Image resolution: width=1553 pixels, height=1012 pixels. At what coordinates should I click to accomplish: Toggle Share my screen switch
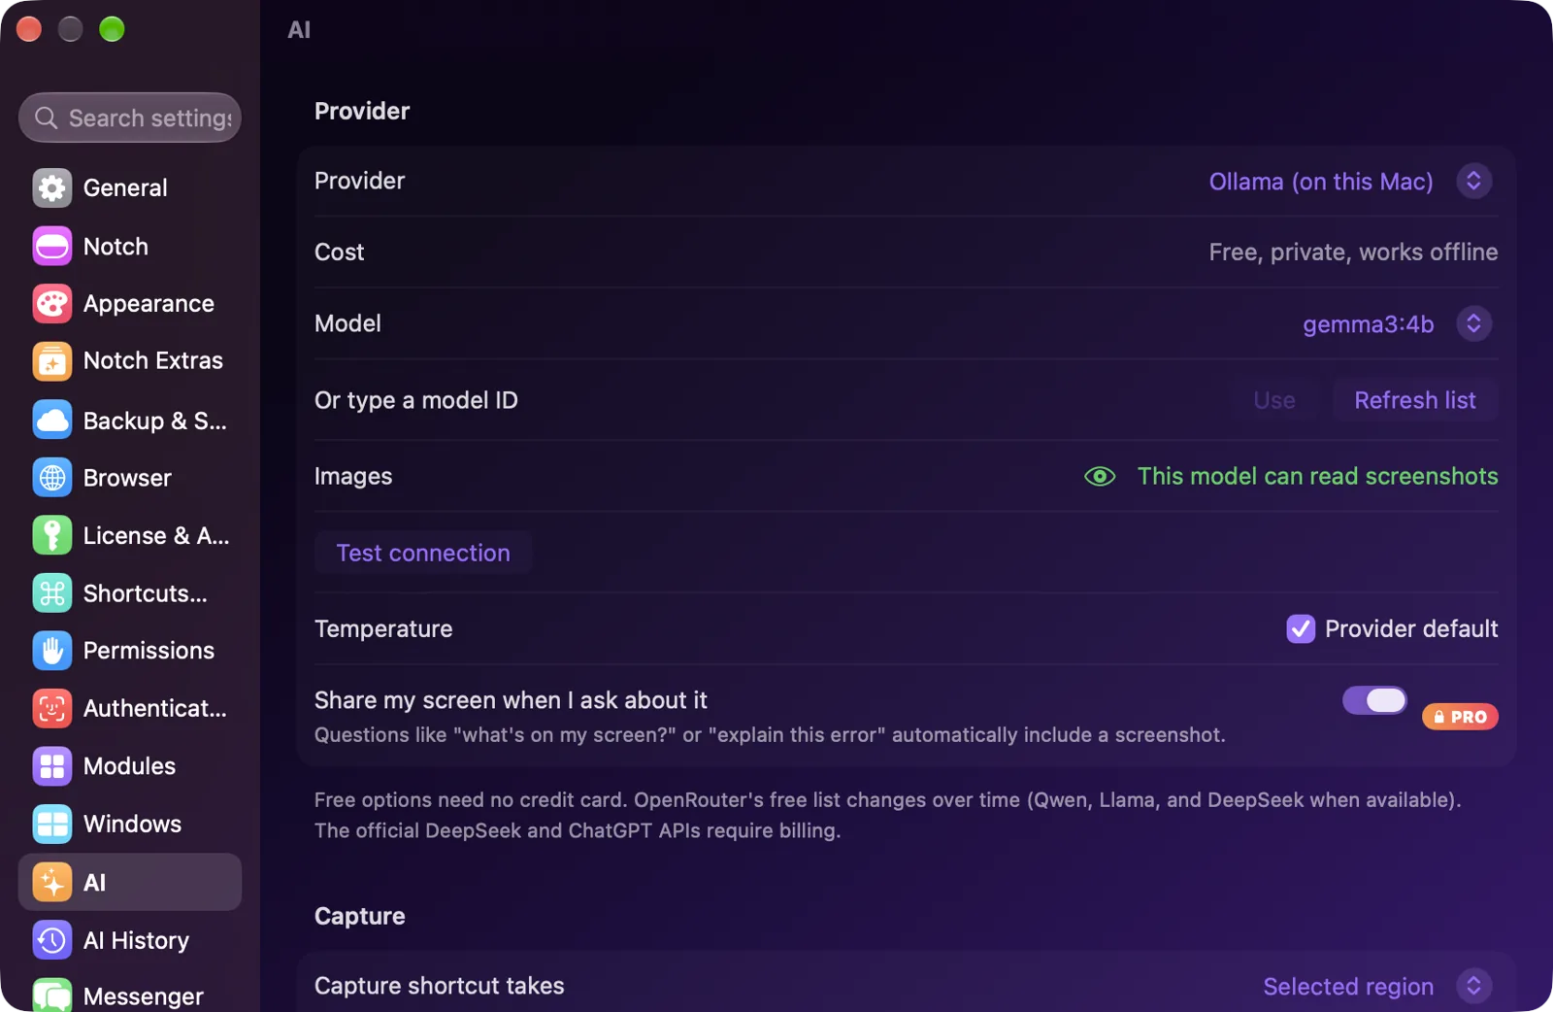(x=1374, y=700)
